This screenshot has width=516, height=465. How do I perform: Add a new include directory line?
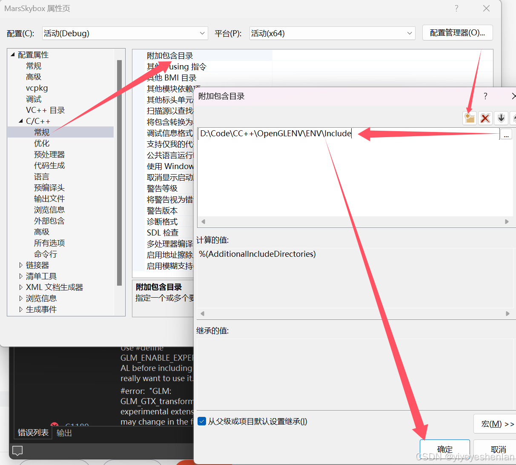click(469, 118)
